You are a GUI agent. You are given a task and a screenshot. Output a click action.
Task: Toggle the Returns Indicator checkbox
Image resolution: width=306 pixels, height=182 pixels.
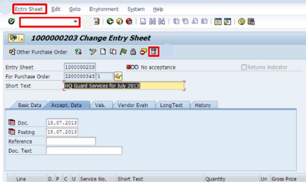244,67
